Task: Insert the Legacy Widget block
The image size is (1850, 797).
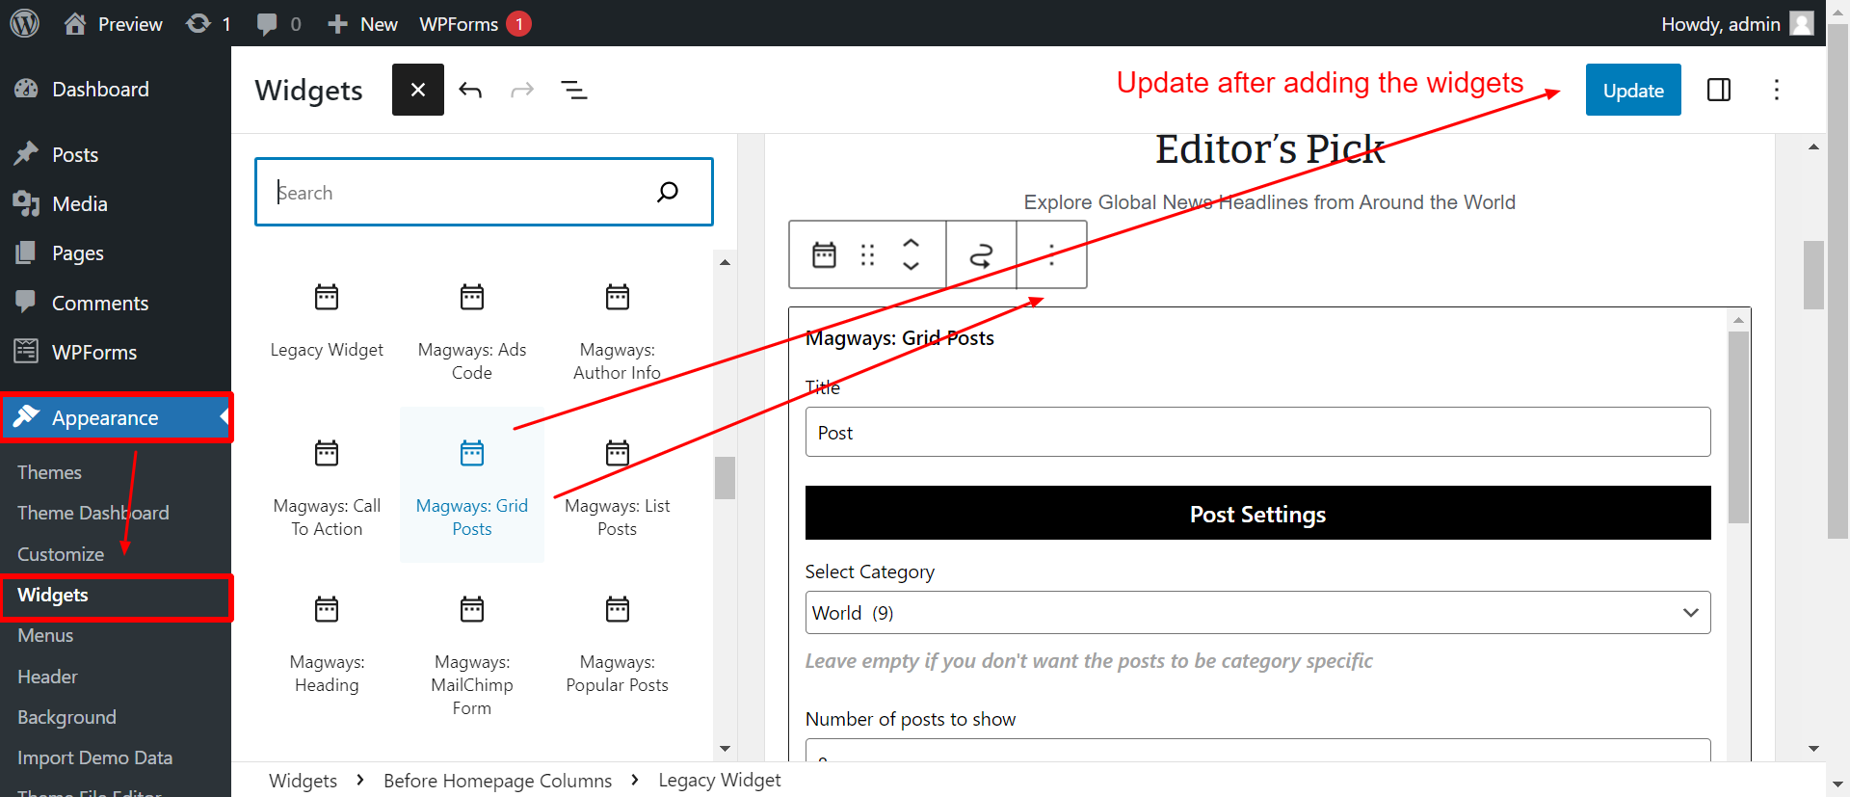Action: coord(327,321)
